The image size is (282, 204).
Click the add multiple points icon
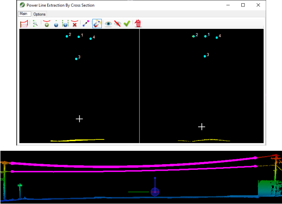coord(65,24)
